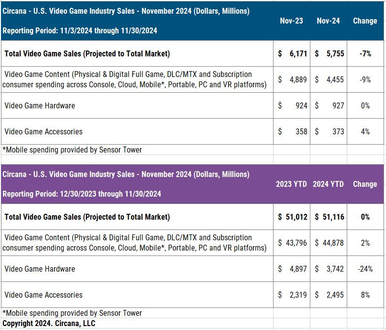
Task: Select YTD Video Game Accessories row label
Action: click(x=43, y=295)
